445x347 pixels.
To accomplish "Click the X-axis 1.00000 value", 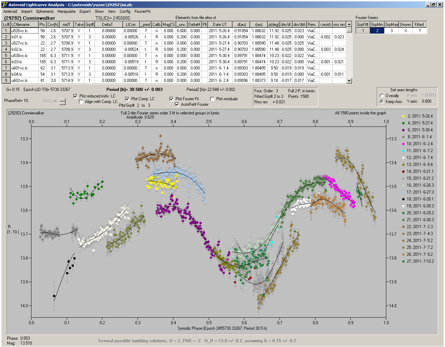I will pos(428,96).
